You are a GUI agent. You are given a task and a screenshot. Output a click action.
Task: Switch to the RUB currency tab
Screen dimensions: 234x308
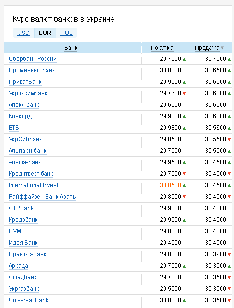click(67, 33)
